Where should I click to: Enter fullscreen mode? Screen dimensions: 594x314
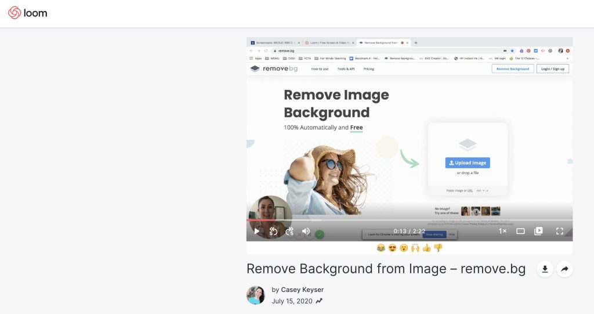tap(560, 231)
